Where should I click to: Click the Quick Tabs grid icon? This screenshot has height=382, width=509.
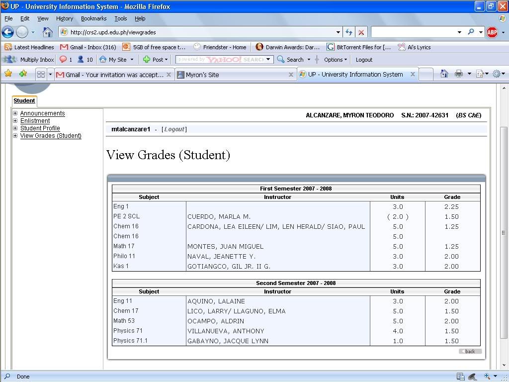(41, 75)
